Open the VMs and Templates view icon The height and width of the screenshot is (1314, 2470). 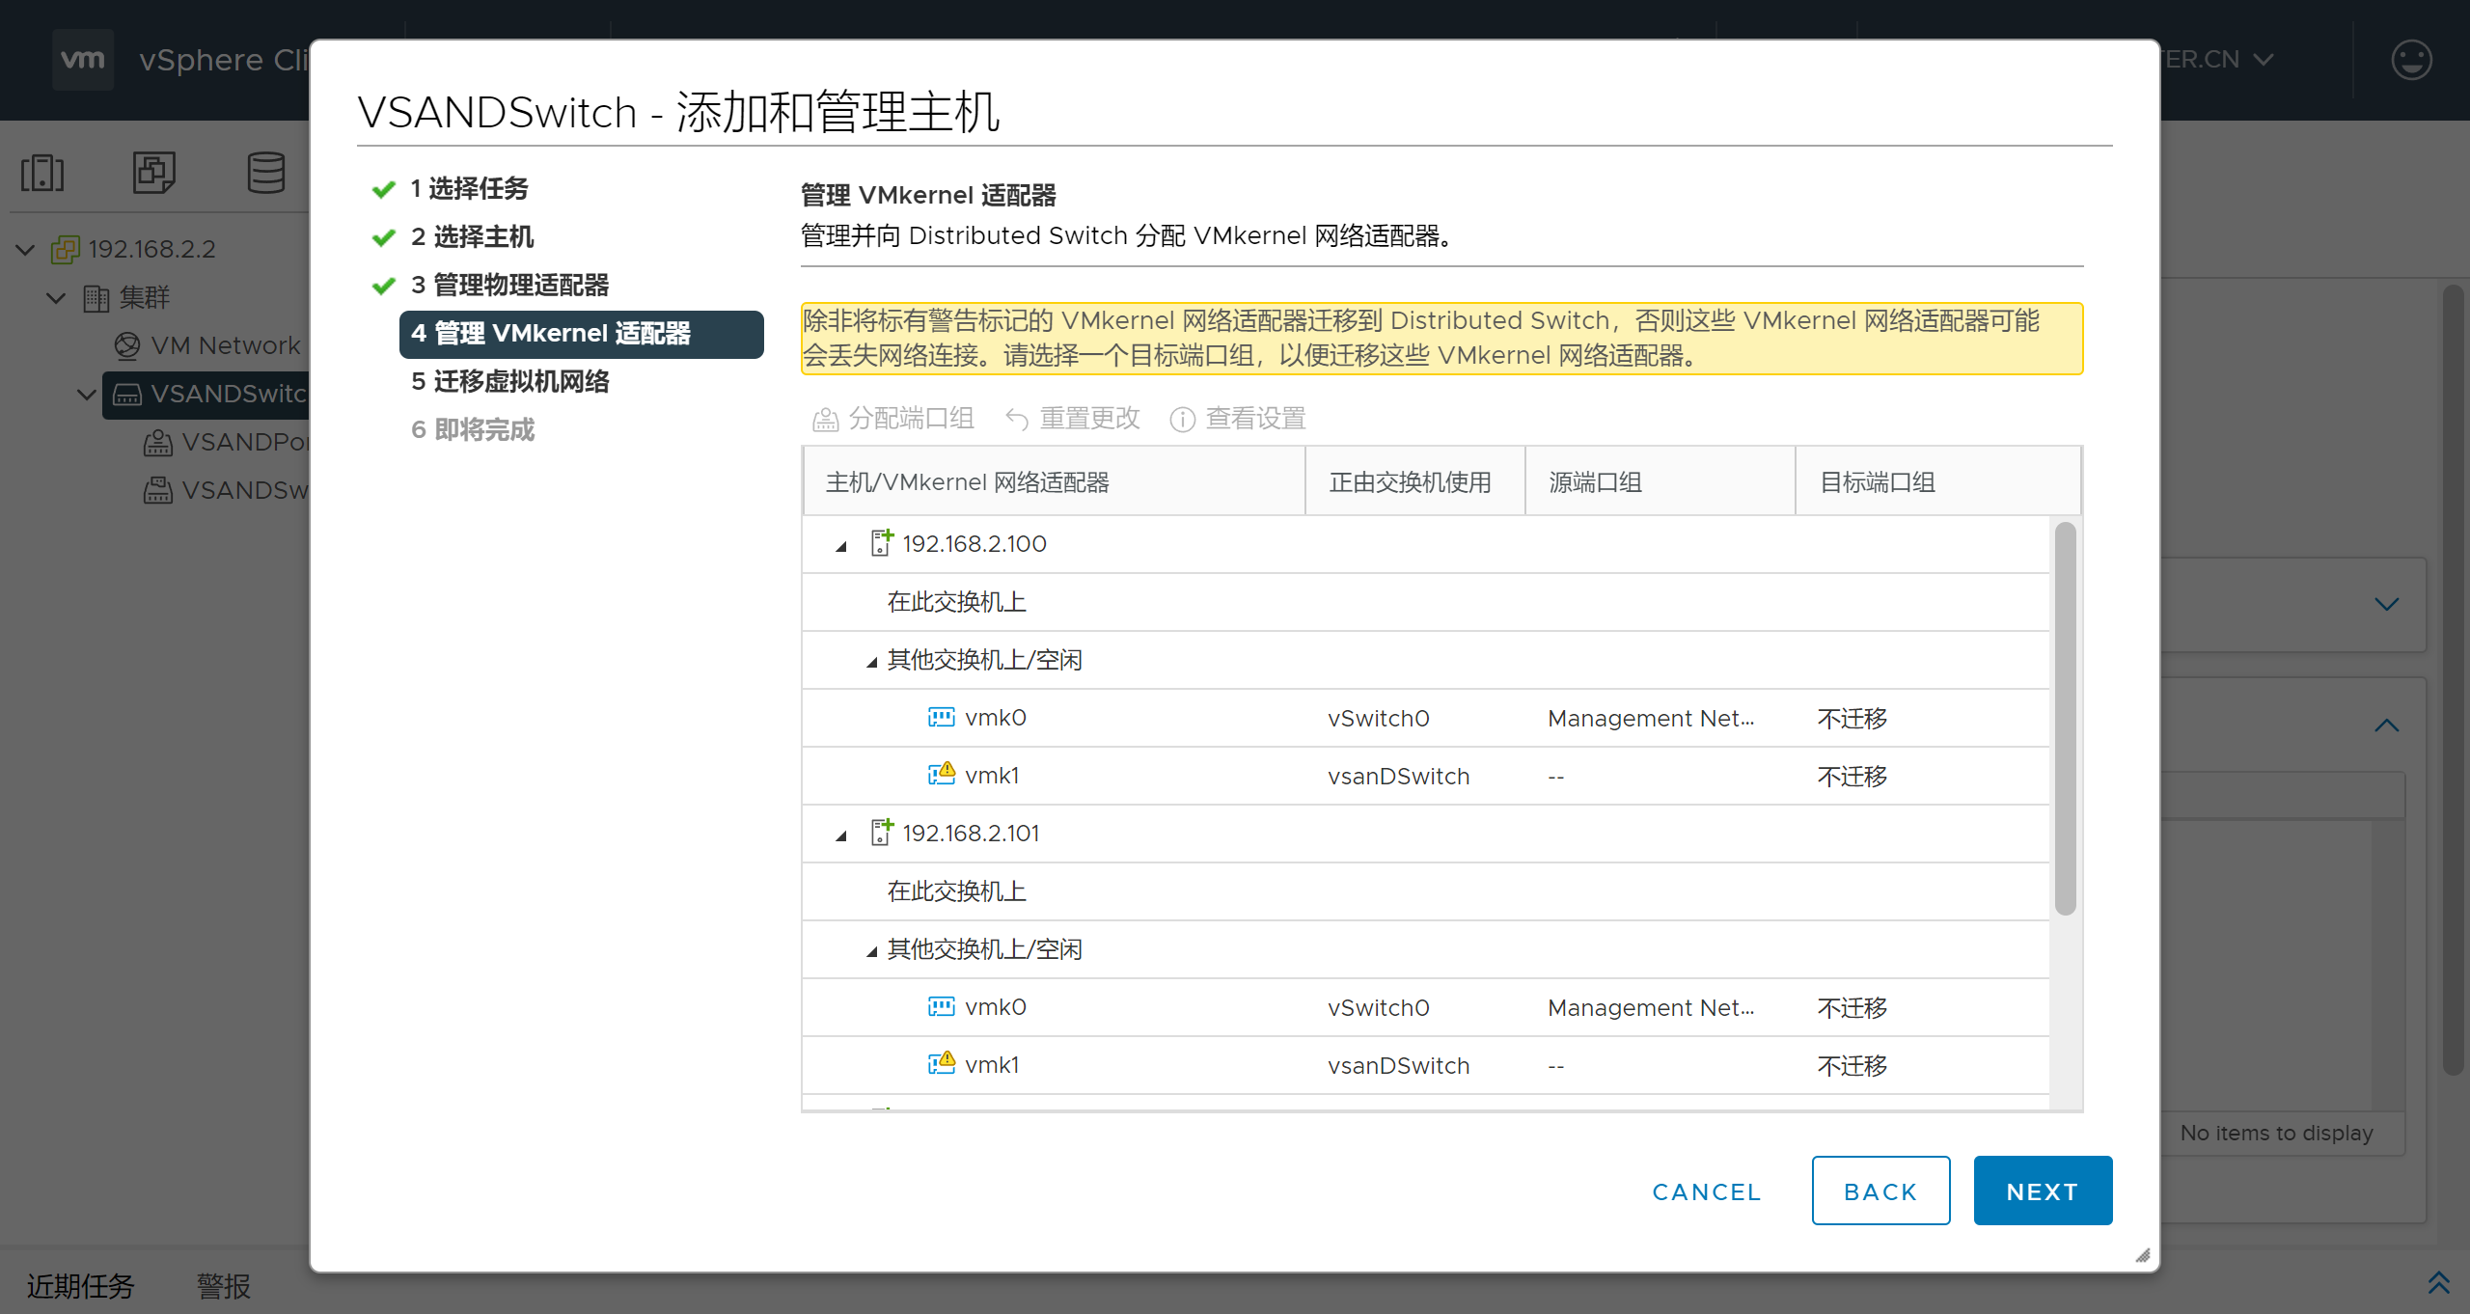154,173
